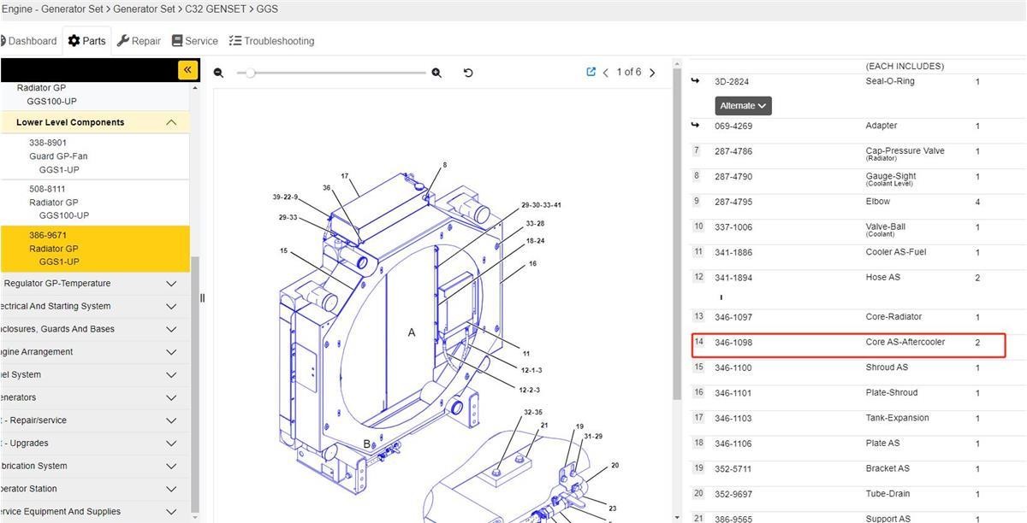This screenshot has width=1027, height=523.
Task: Click the sidebar resize handle
Action: coord(203,298)
